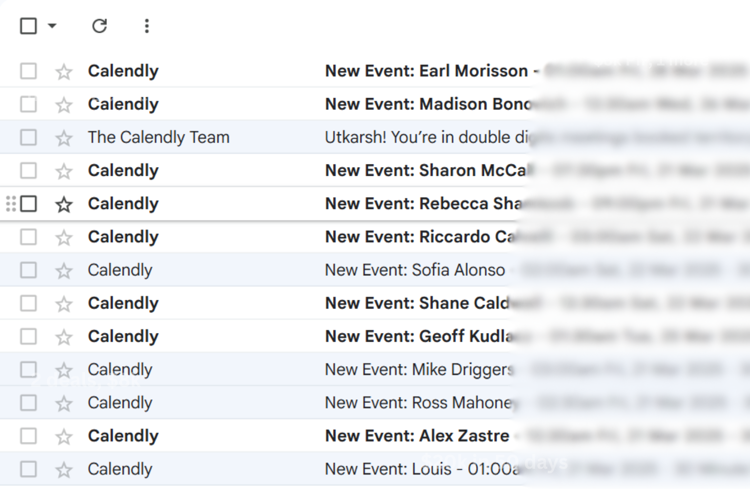Star the Calendly Team double digits email
The image size is (750, 500).
pyautogui.click(x=64, y=138)
